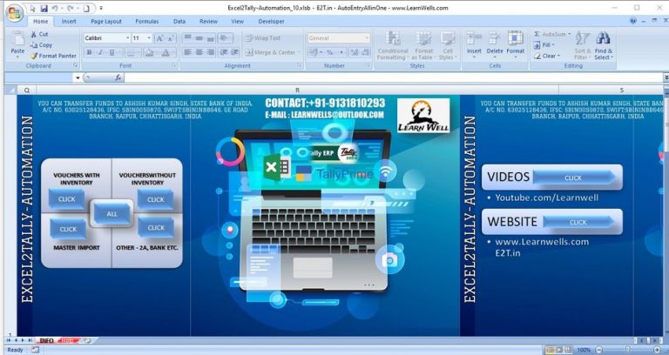
Task: Click the Paste icon
Action: coord(18,39)
